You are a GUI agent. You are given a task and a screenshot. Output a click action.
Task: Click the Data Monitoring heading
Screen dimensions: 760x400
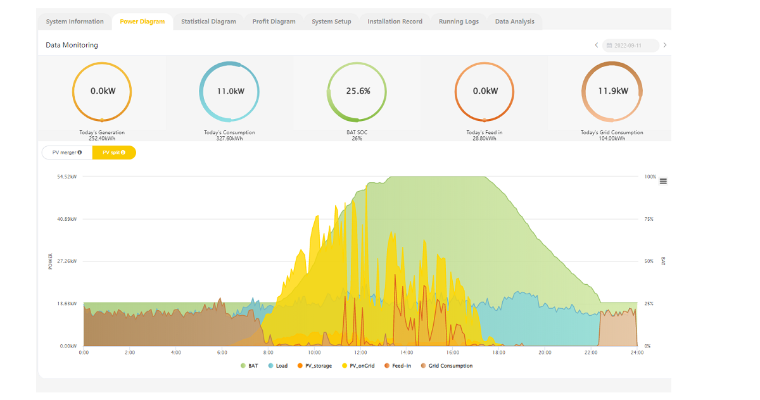(x=72, y=46)
